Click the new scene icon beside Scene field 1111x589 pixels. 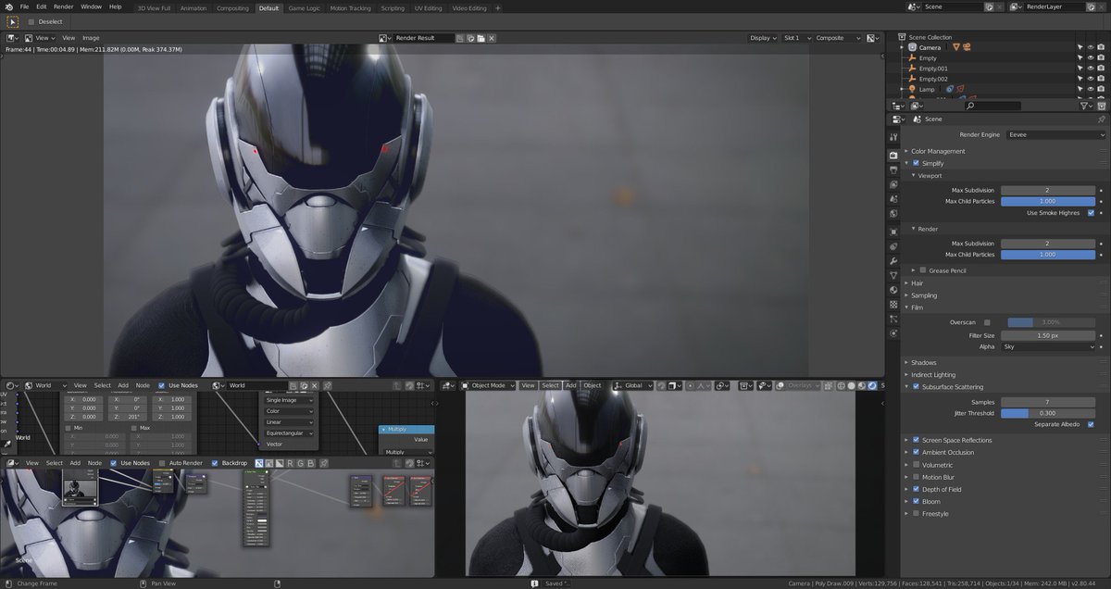(x=989, y=6)
